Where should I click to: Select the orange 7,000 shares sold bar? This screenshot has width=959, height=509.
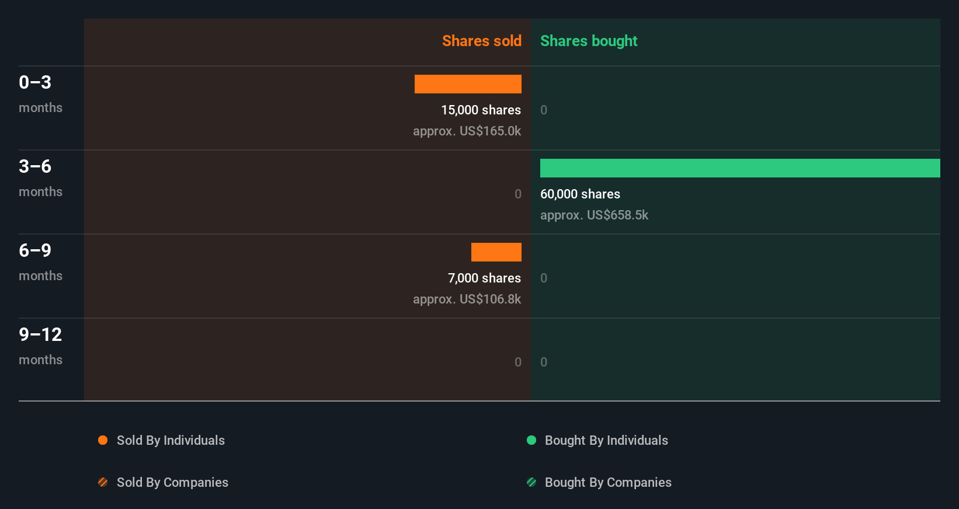(x=496, y=252)
